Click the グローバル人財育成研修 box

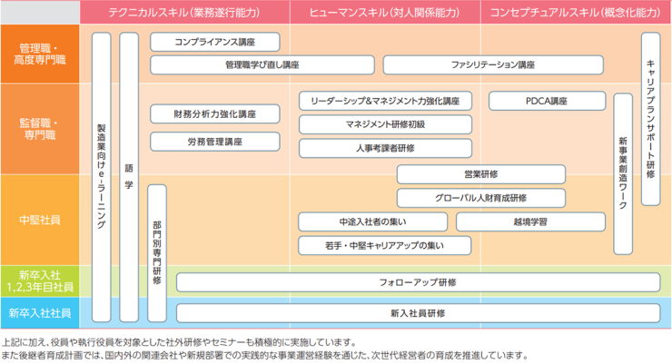click(x=480, y=198)
